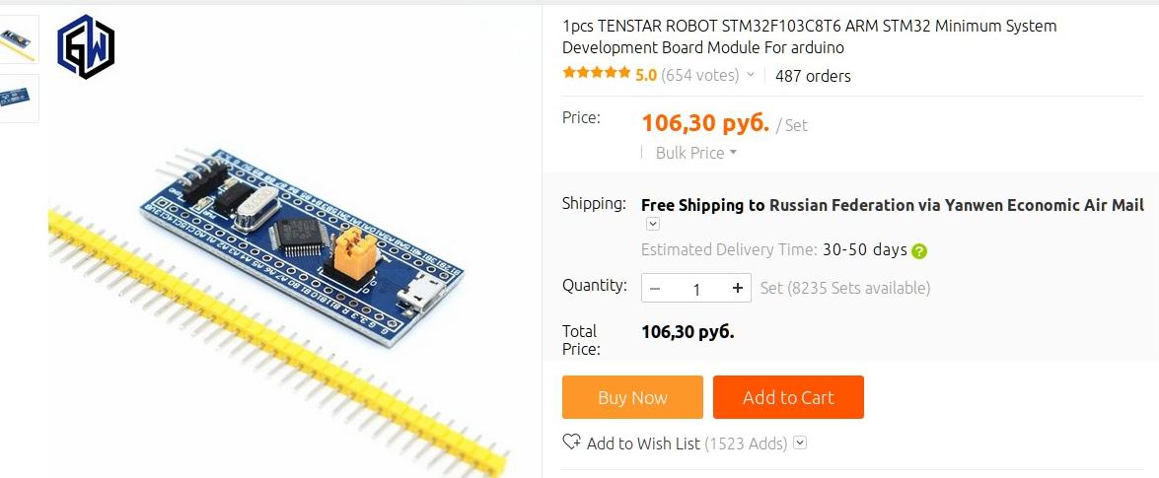Select first board thumbnail with yellow pins

coord(19,39)
